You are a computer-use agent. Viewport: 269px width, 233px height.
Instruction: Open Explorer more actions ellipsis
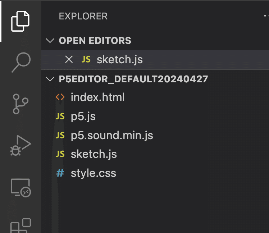[266, 16]
